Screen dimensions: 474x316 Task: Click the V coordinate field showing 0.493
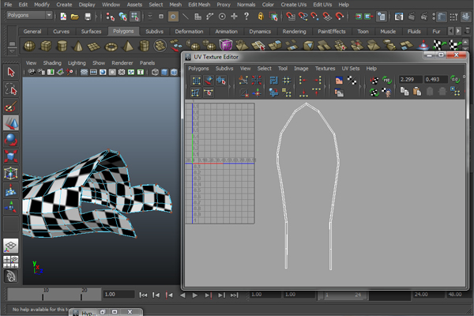(x=435, y=80)
